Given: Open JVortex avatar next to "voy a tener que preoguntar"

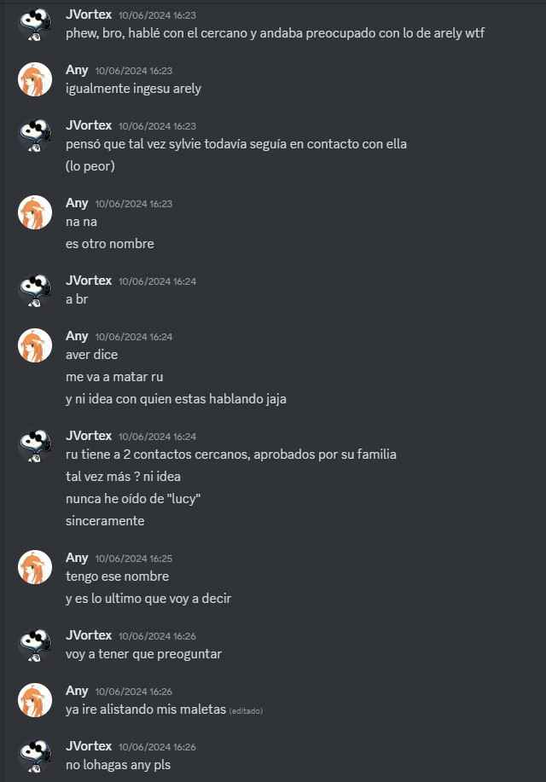Looking at the screenshot, I should (x=35, y=645).
